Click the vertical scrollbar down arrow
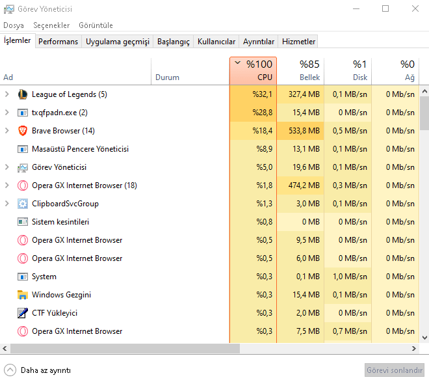The image size is (429, 384). click(x=424, y=338)
